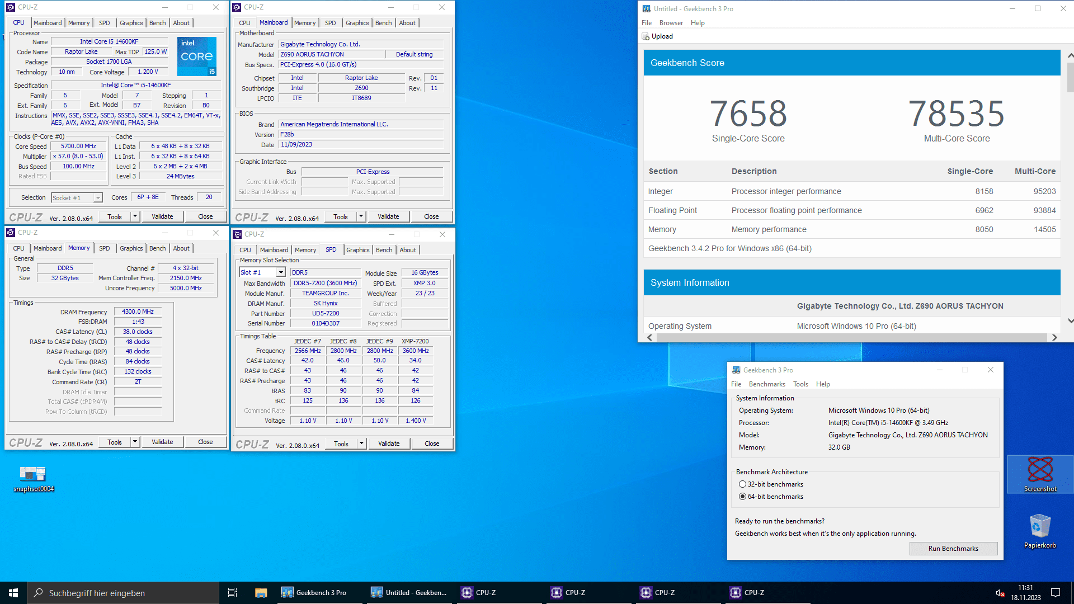Image resolution: width=1074 pixels, height=604 pixels.
Task: Click the Single-Core Score 7658 value
Action: [x=748, y=114]
